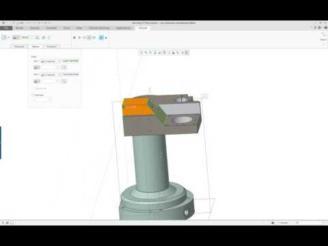Viewport: 328px width, 246px height.
Task: Open the Placement dashboard tab
Action: pos(19,46)
